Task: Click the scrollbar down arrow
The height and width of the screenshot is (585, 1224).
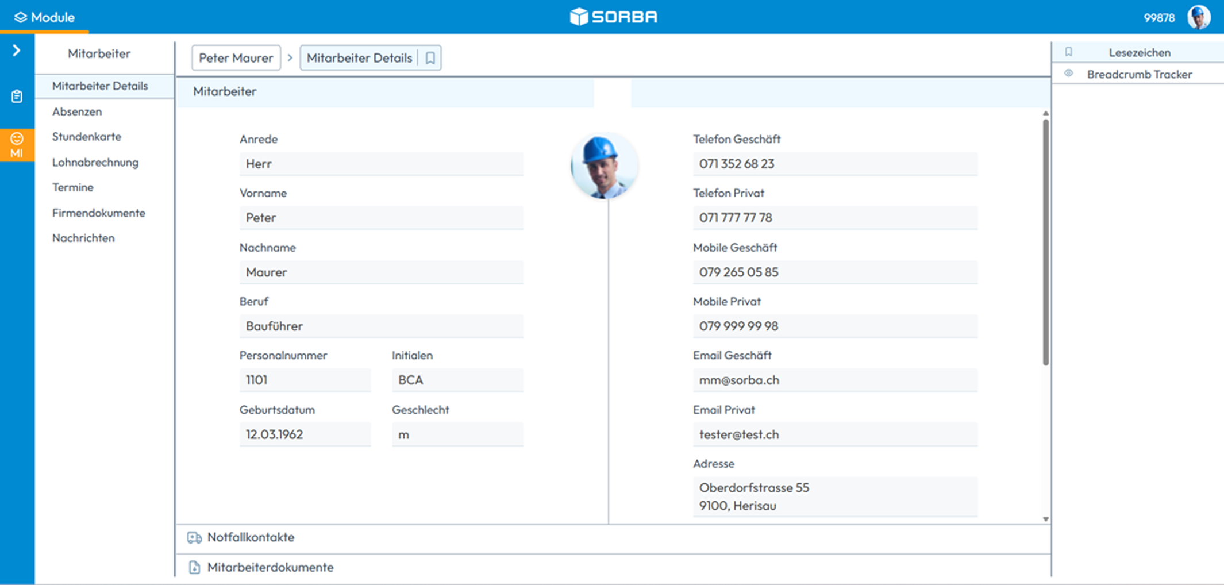Action: 1045,519
